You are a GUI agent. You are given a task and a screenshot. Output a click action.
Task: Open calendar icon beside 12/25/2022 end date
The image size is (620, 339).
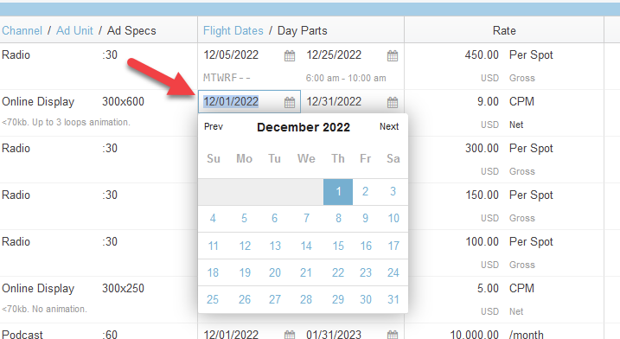point(393,55)
